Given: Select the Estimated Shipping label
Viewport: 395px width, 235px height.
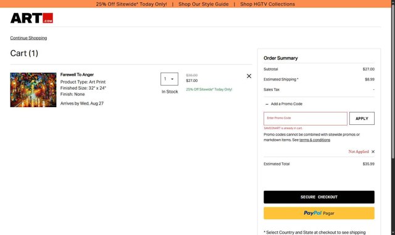Looking at the screenshot, I should pos(281,79).
